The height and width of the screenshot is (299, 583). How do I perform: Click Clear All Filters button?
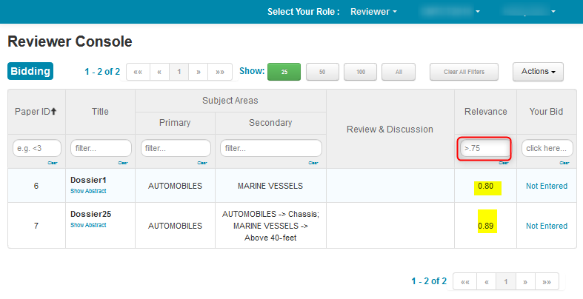[x=464, y=72]
